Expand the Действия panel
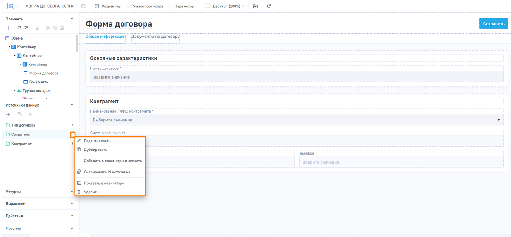 [72, 216]
